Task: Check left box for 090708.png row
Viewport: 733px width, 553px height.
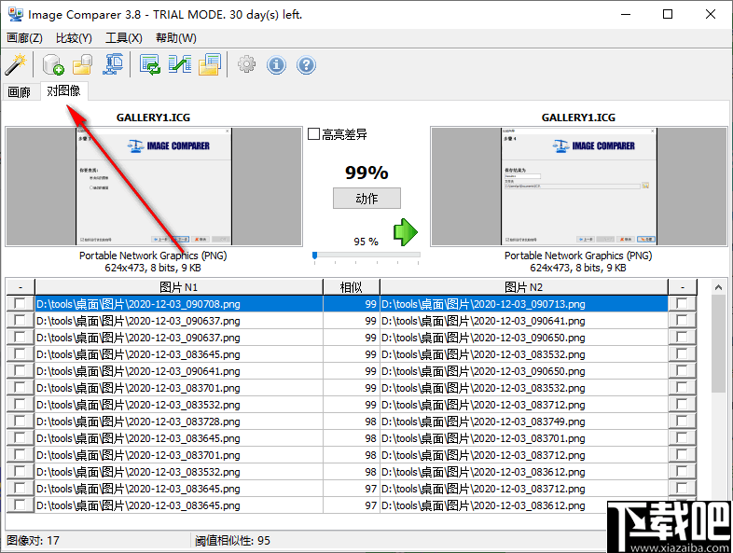Action: pos(21,304)
